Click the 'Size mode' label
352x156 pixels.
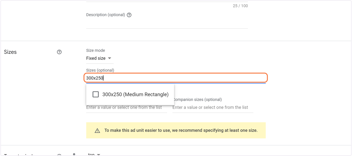coord(96,50)
